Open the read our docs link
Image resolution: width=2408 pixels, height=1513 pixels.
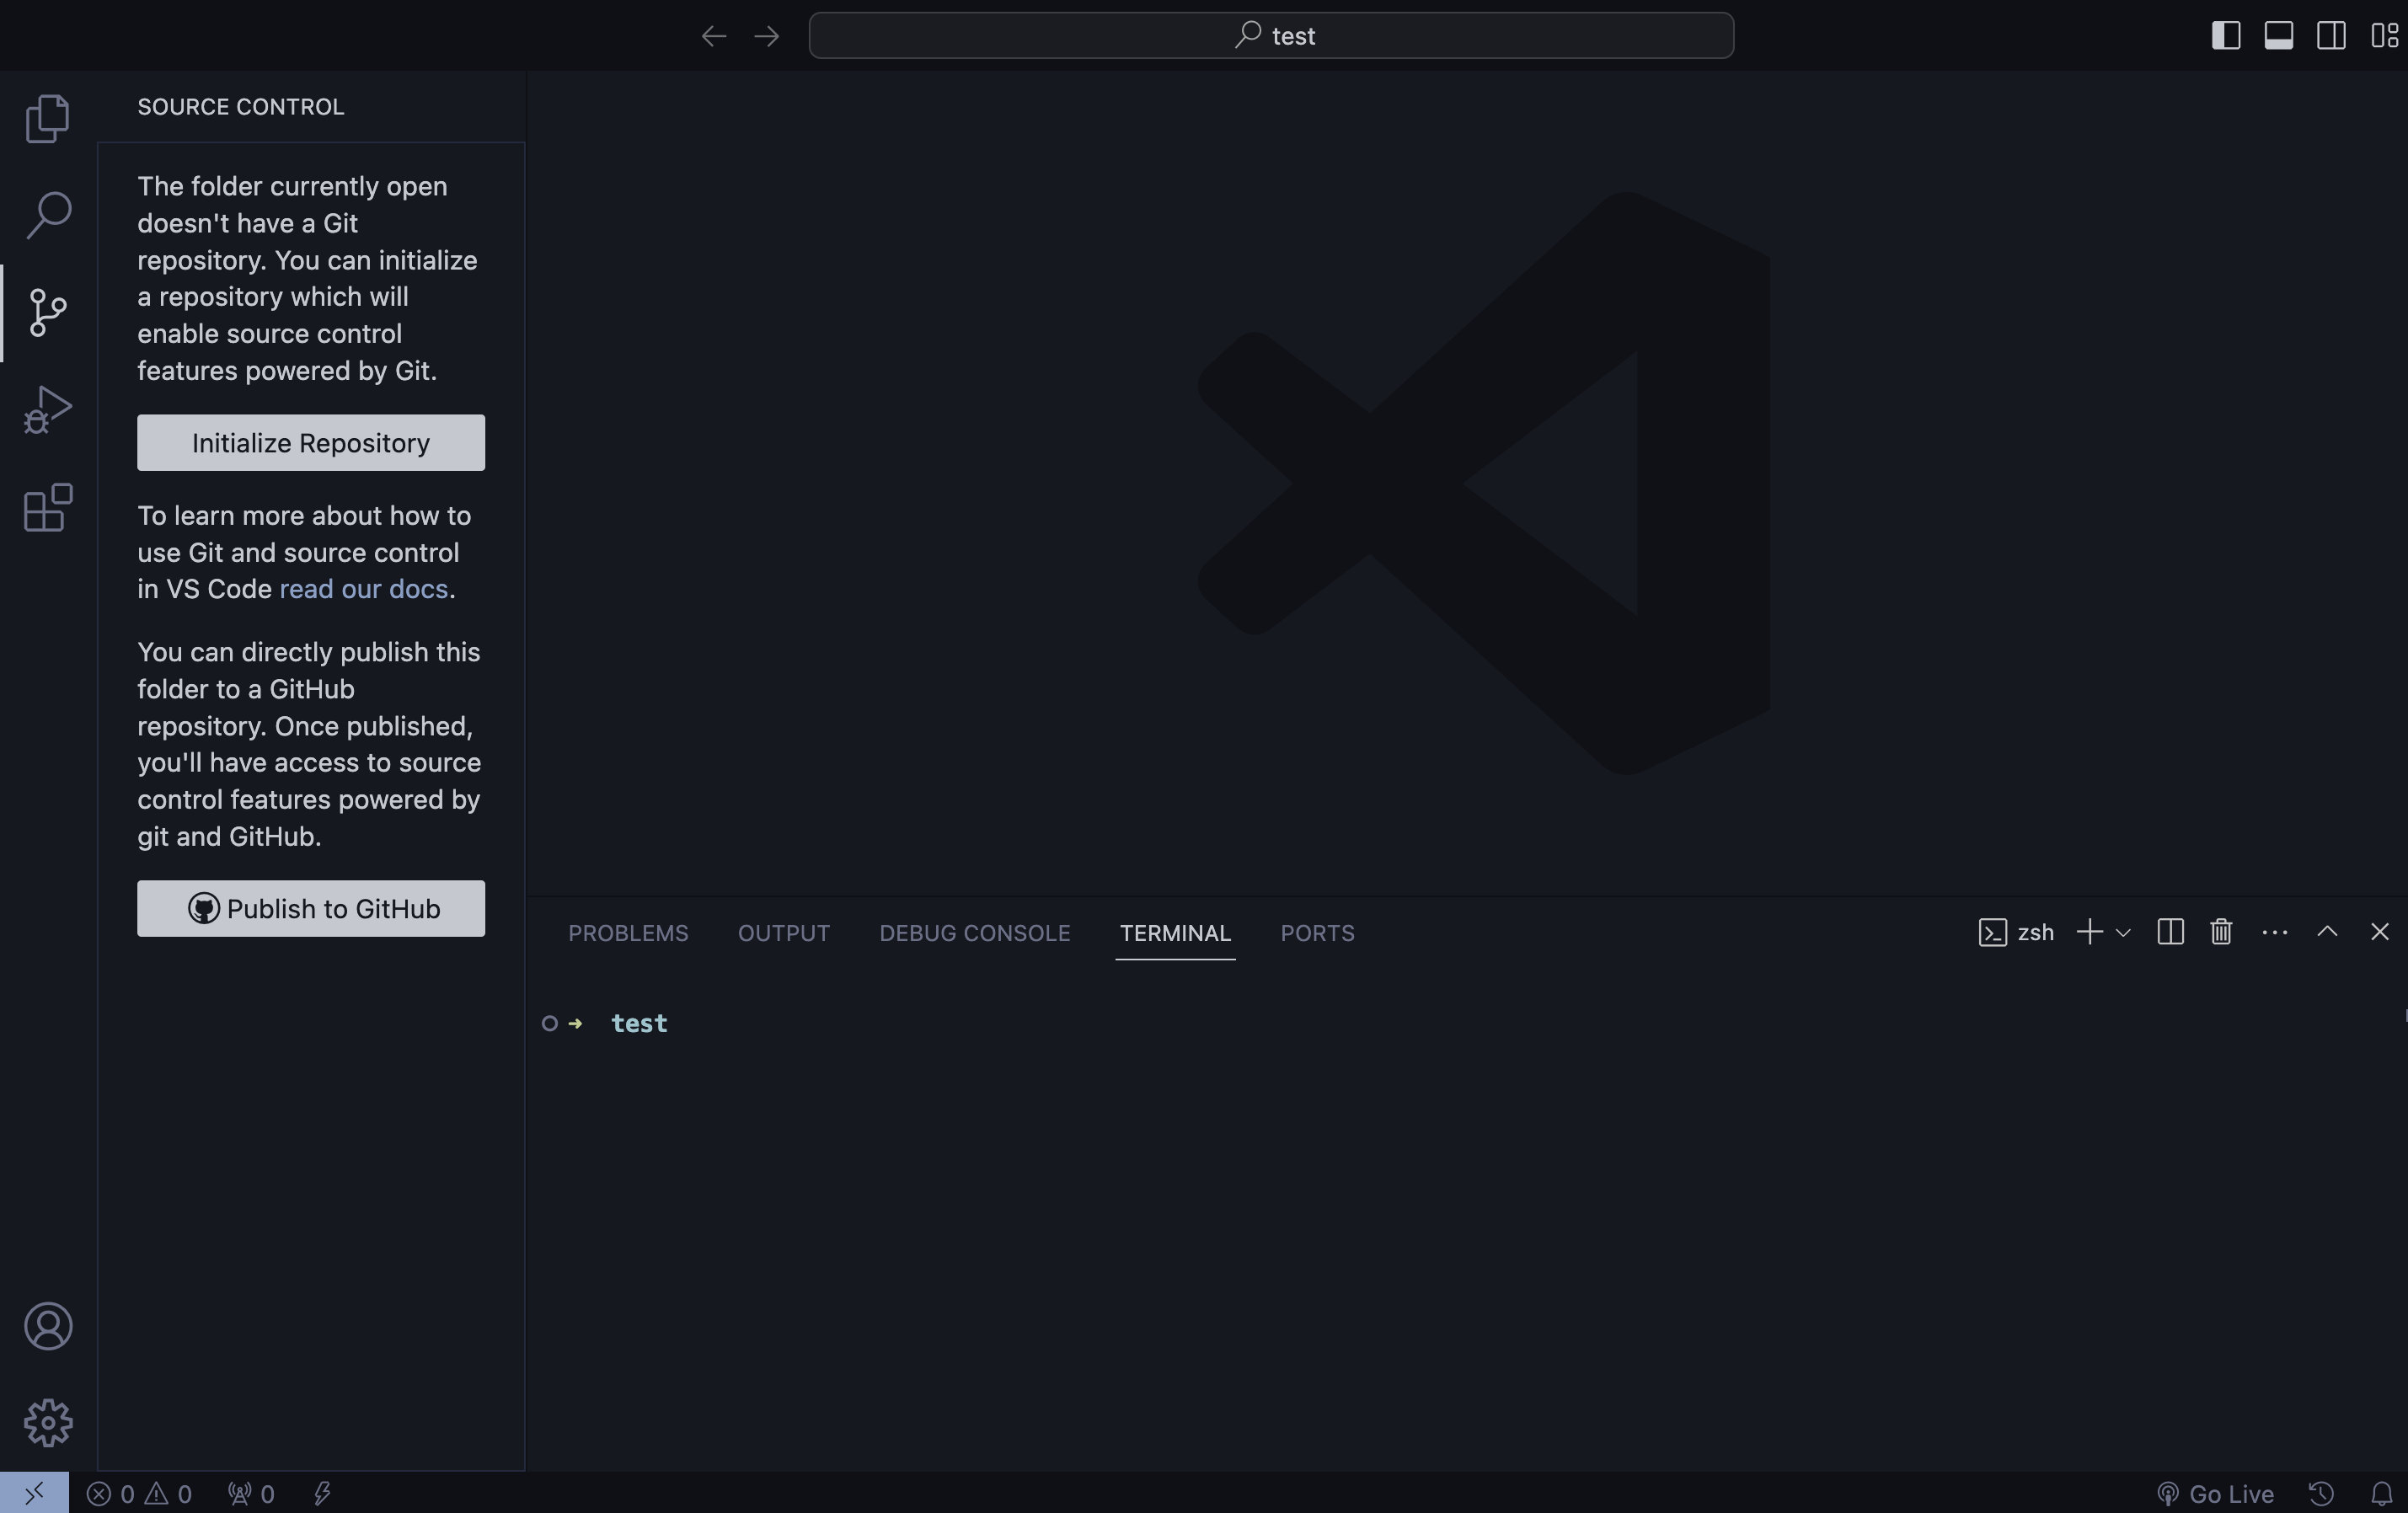point(362,589)
